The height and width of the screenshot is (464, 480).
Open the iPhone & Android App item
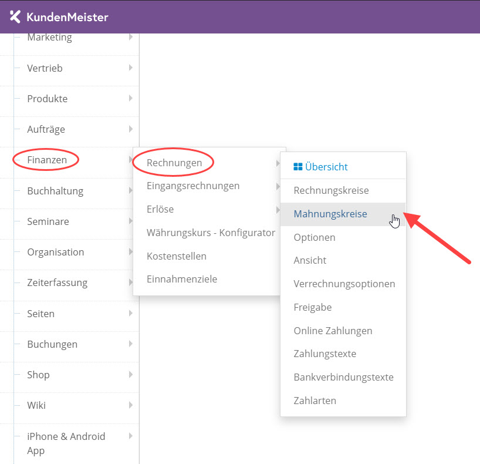[66, 443]
